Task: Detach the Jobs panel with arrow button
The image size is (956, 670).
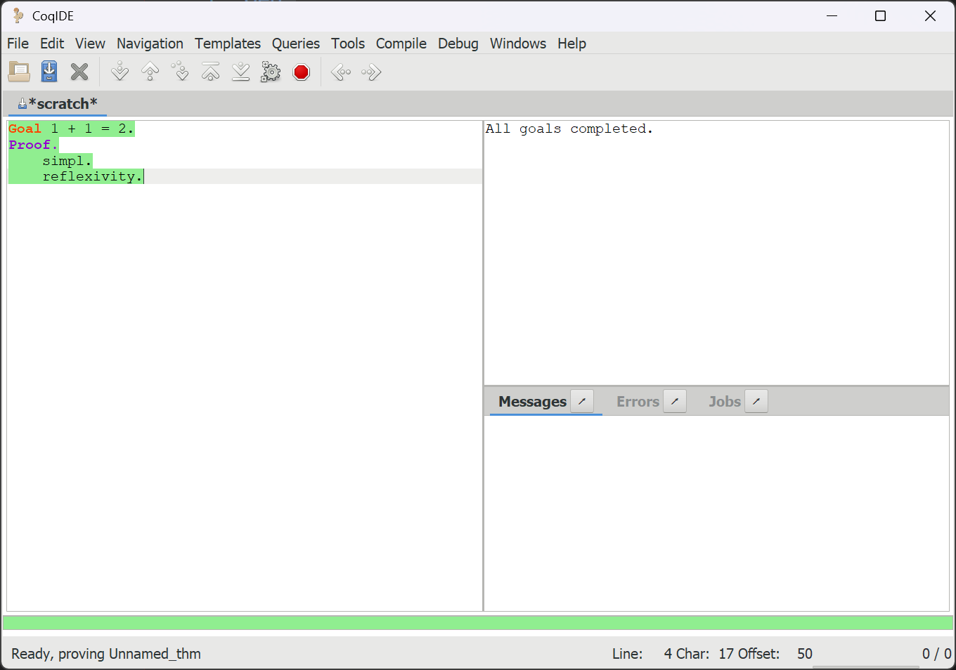Action: pyautogui.click(x=756, y=402)
